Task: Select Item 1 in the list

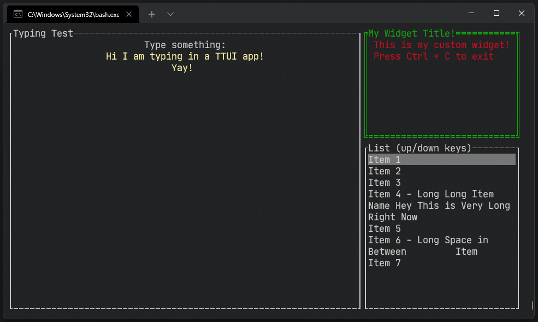Action: pyautogui.click(x=441, y=160)
